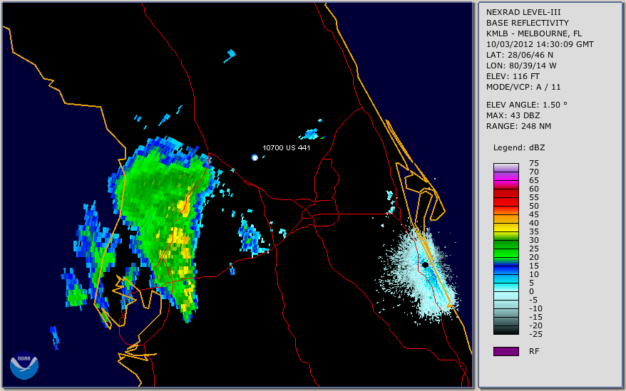Image resolution: width=626 pixels, height=391 pixels.
Task: Click the NOAA logo
Action: click(24, 365)
